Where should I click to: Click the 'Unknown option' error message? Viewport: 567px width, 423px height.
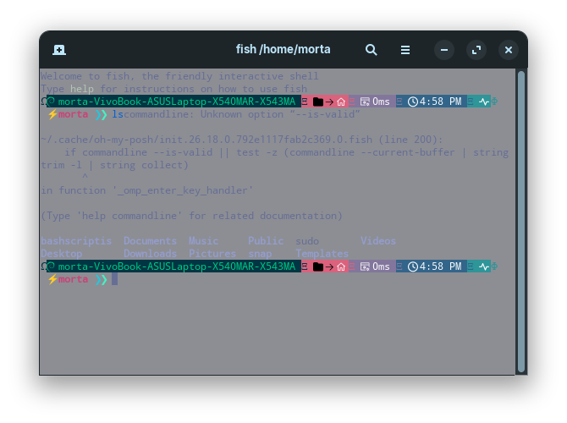pyautogui.click(x=242, y=114)
